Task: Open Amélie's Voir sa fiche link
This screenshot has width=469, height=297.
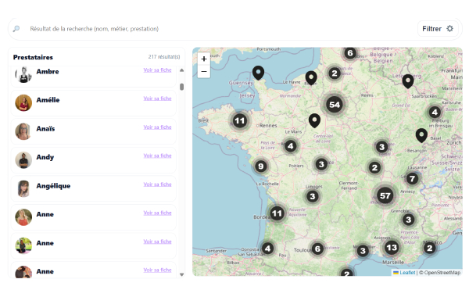Action: tap(157, 98)
